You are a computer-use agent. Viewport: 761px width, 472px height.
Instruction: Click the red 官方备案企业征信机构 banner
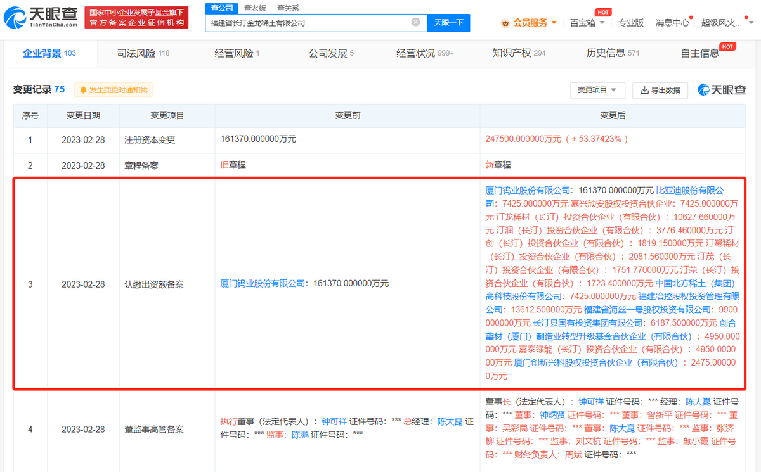tap(138, 17)
